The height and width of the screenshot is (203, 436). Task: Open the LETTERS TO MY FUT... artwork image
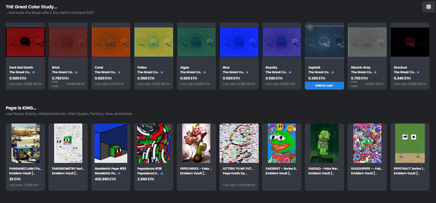pos(239,143)
